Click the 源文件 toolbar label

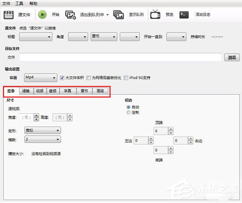tap(24, 15)
